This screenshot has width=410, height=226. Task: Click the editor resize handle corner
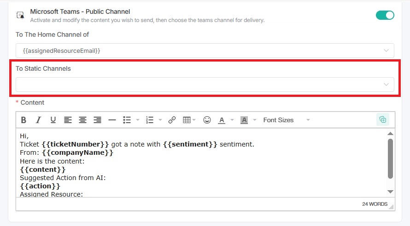click(392, 207)
